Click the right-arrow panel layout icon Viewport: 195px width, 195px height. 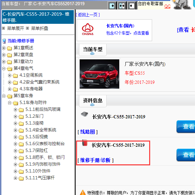(112, 6)
